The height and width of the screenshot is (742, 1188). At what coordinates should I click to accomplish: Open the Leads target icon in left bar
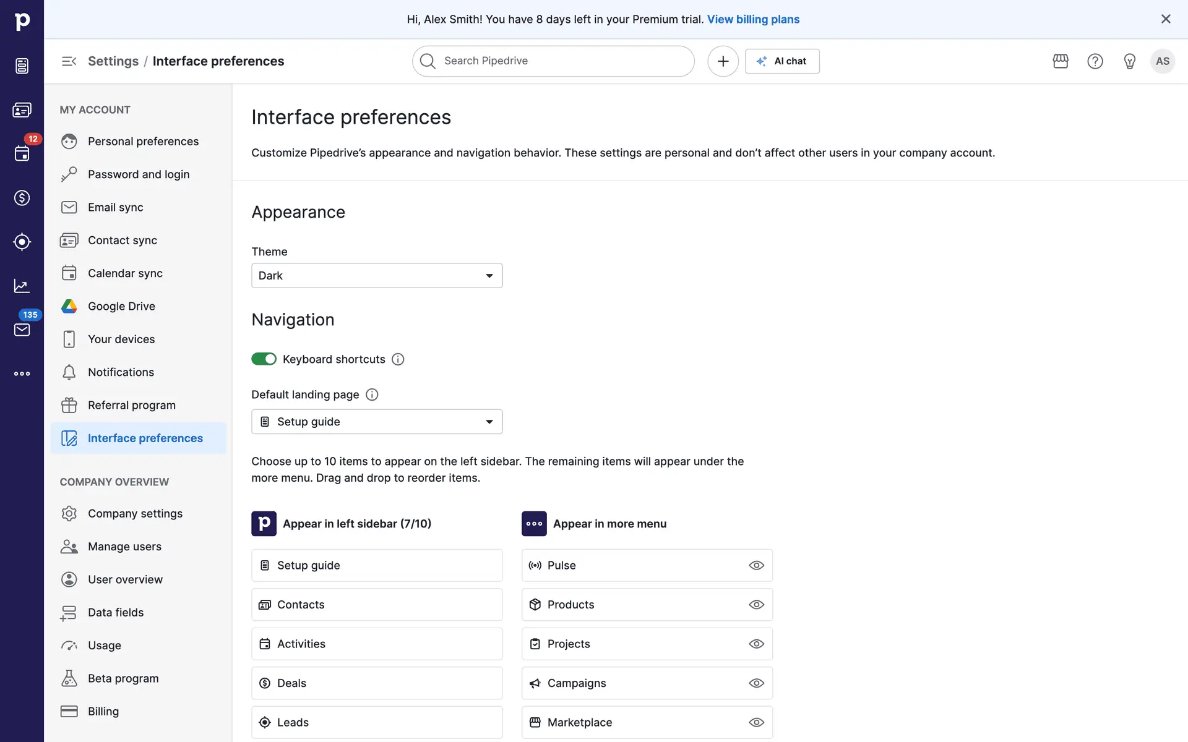point(22,242)
